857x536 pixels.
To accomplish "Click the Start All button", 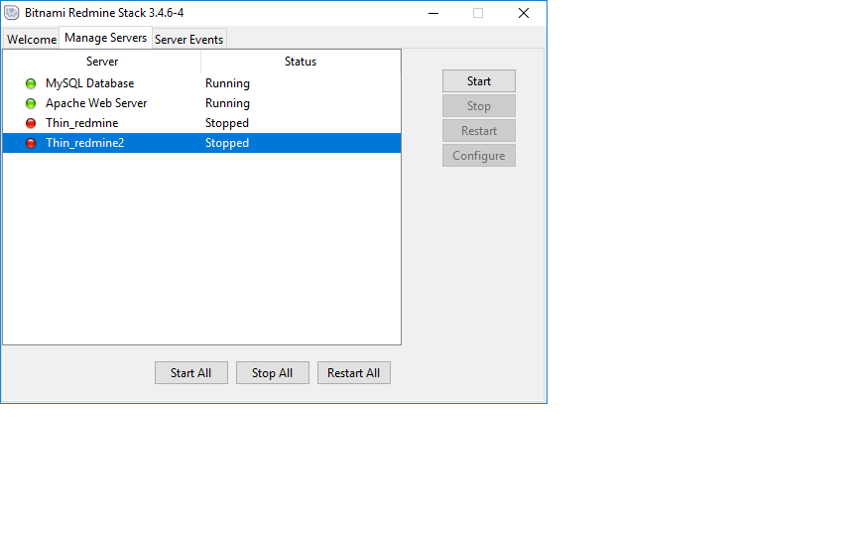I will [x=190, y=373].
